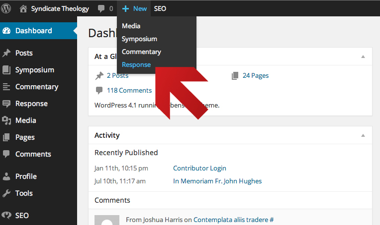Click the Media library icon in sidebar

pos(6,120)
